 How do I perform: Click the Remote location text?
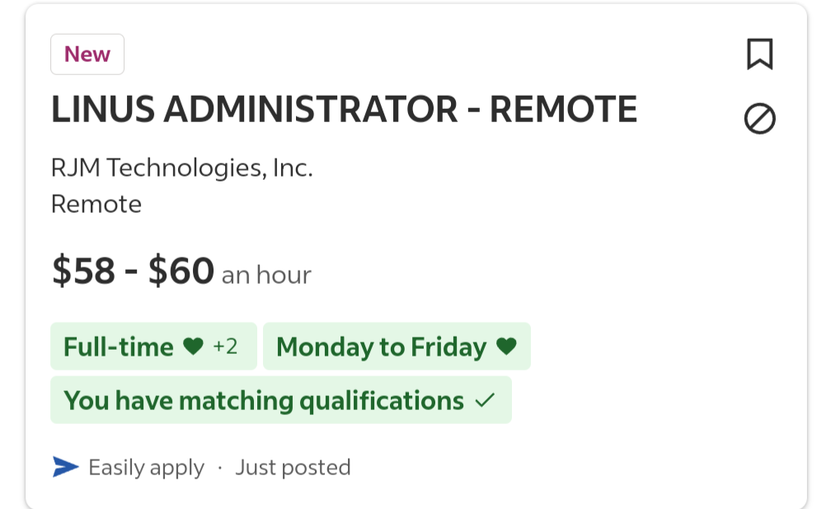[96, 204]
